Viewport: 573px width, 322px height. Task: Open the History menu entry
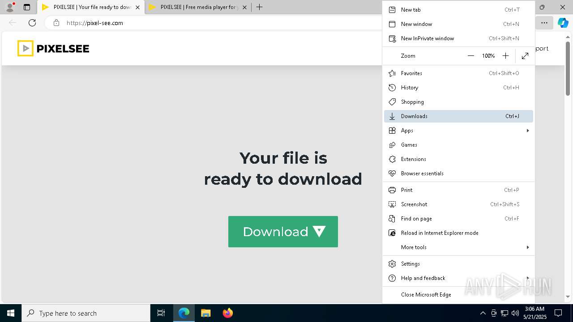(458, 88)
